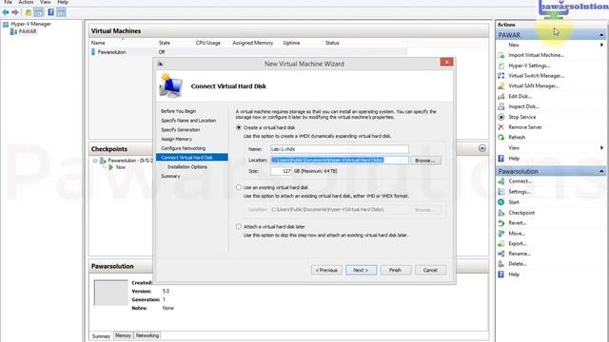Open Virtual Switch Manager icon
The width and height of the screenshot is (609, 342).
(501, 76)
